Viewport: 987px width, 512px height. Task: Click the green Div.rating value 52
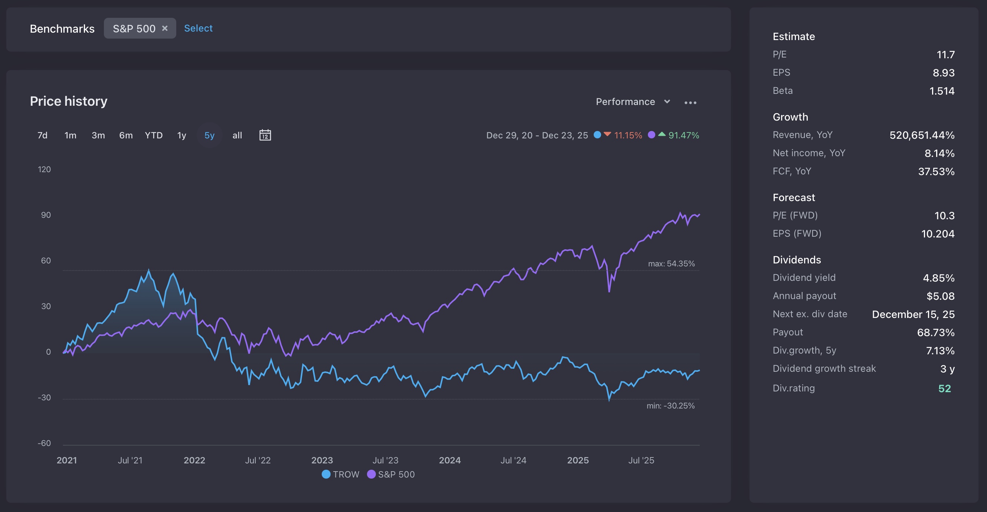click(x=944, y=388)
